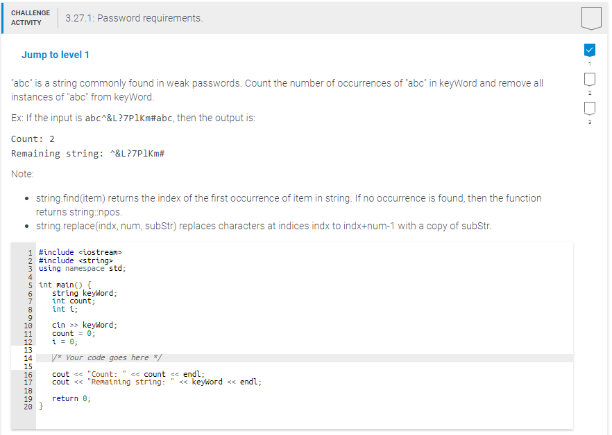Click the '3.27.1: Password requirements.' title
Viewport: 612px width, 435px height.
click(x=134, y=18)
